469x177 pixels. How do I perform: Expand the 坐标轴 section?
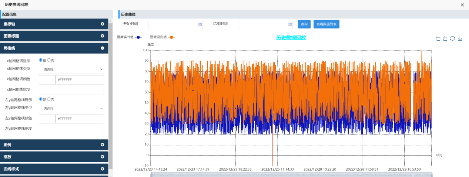(x=54, y=24)
